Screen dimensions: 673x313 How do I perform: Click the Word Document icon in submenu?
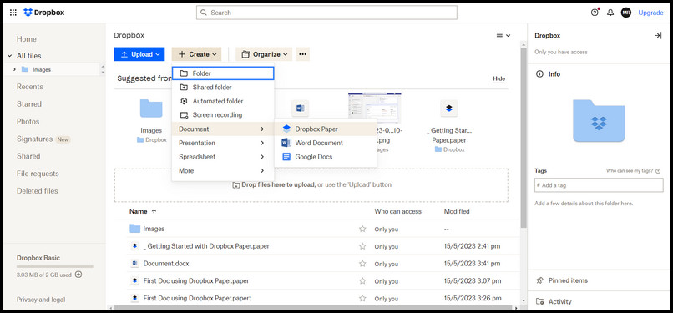tap(286, 143)
